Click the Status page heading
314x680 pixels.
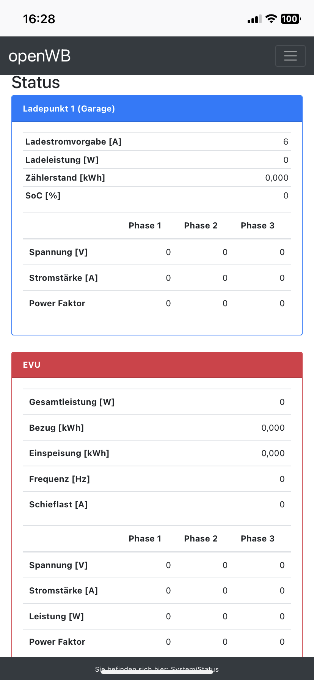[x=36, y=83]
